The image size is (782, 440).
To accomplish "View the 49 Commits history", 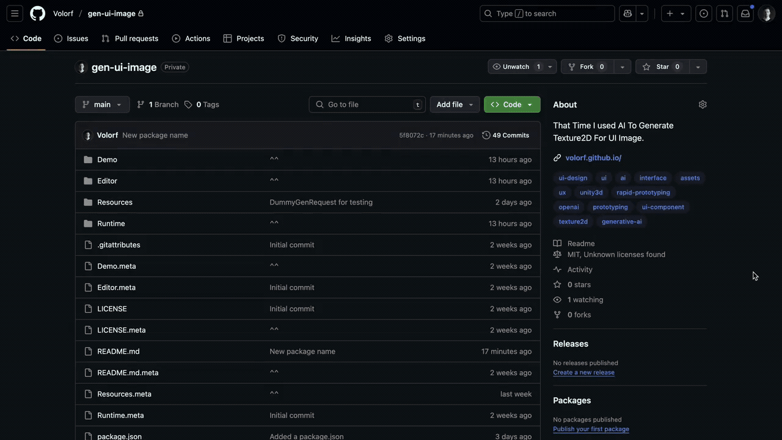I will point(505,135).
